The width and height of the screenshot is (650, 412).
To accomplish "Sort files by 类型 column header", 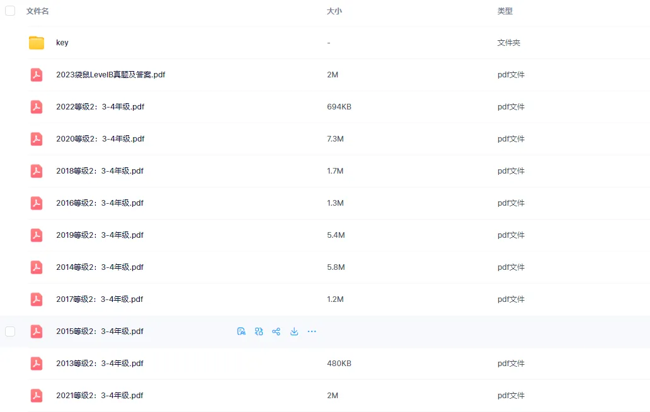I will tap(505, 11).
